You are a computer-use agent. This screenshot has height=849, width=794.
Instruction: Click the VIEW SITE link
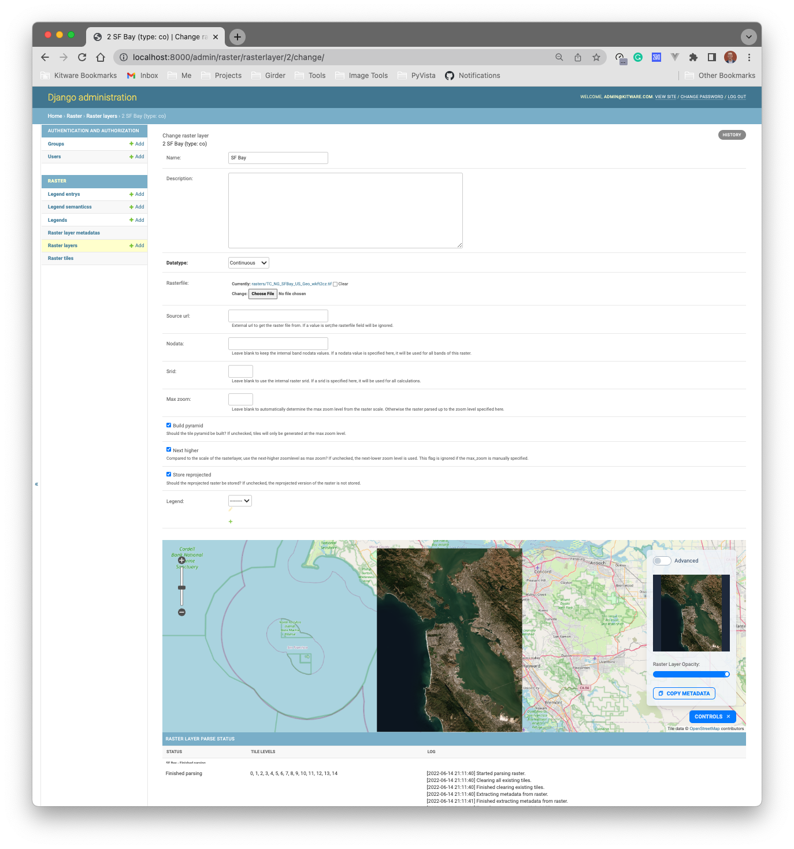[666, 97]
